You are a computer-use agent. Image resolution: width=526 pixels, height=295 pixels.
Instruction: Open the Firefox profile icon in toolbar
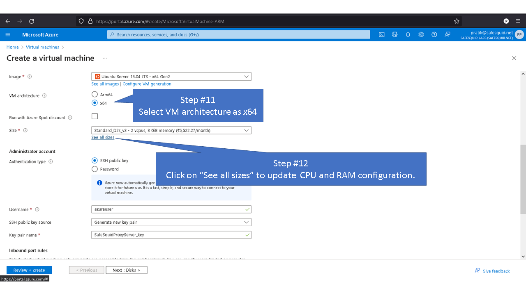506,21
